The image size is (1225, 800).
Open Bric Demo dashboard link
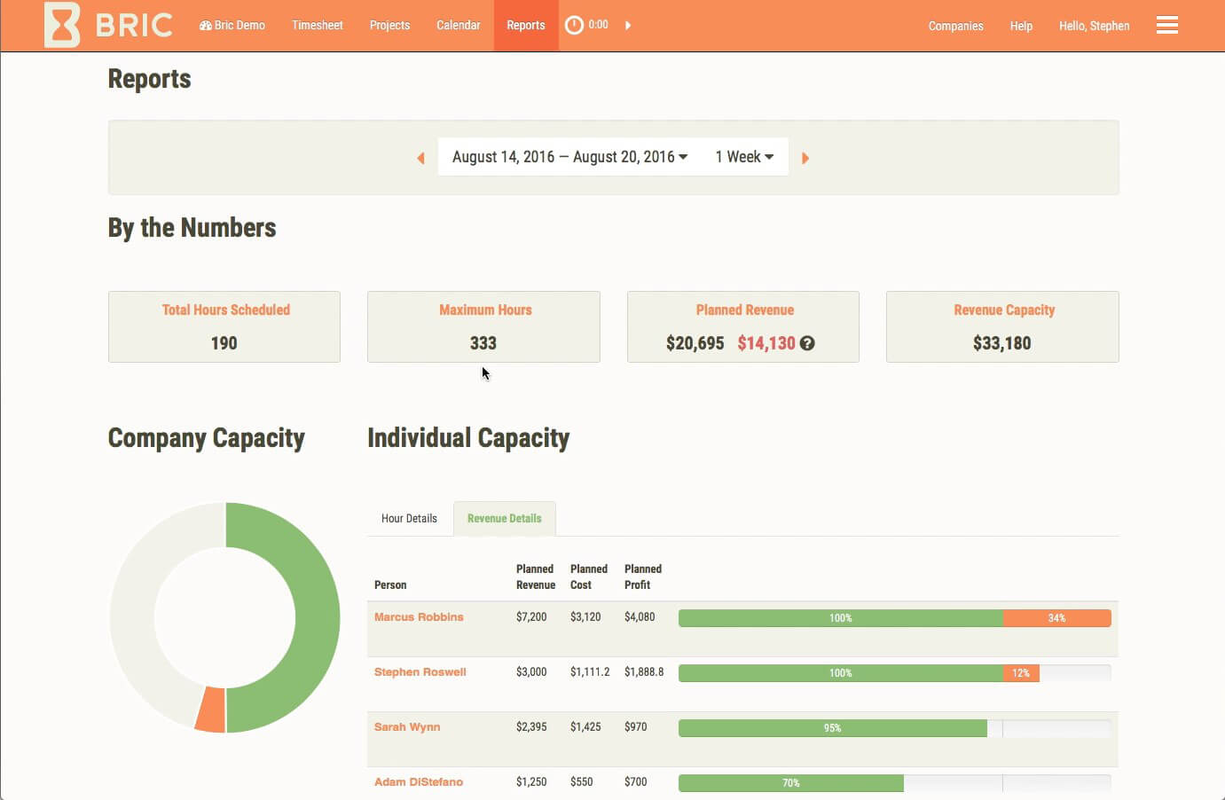pos(232,25)
